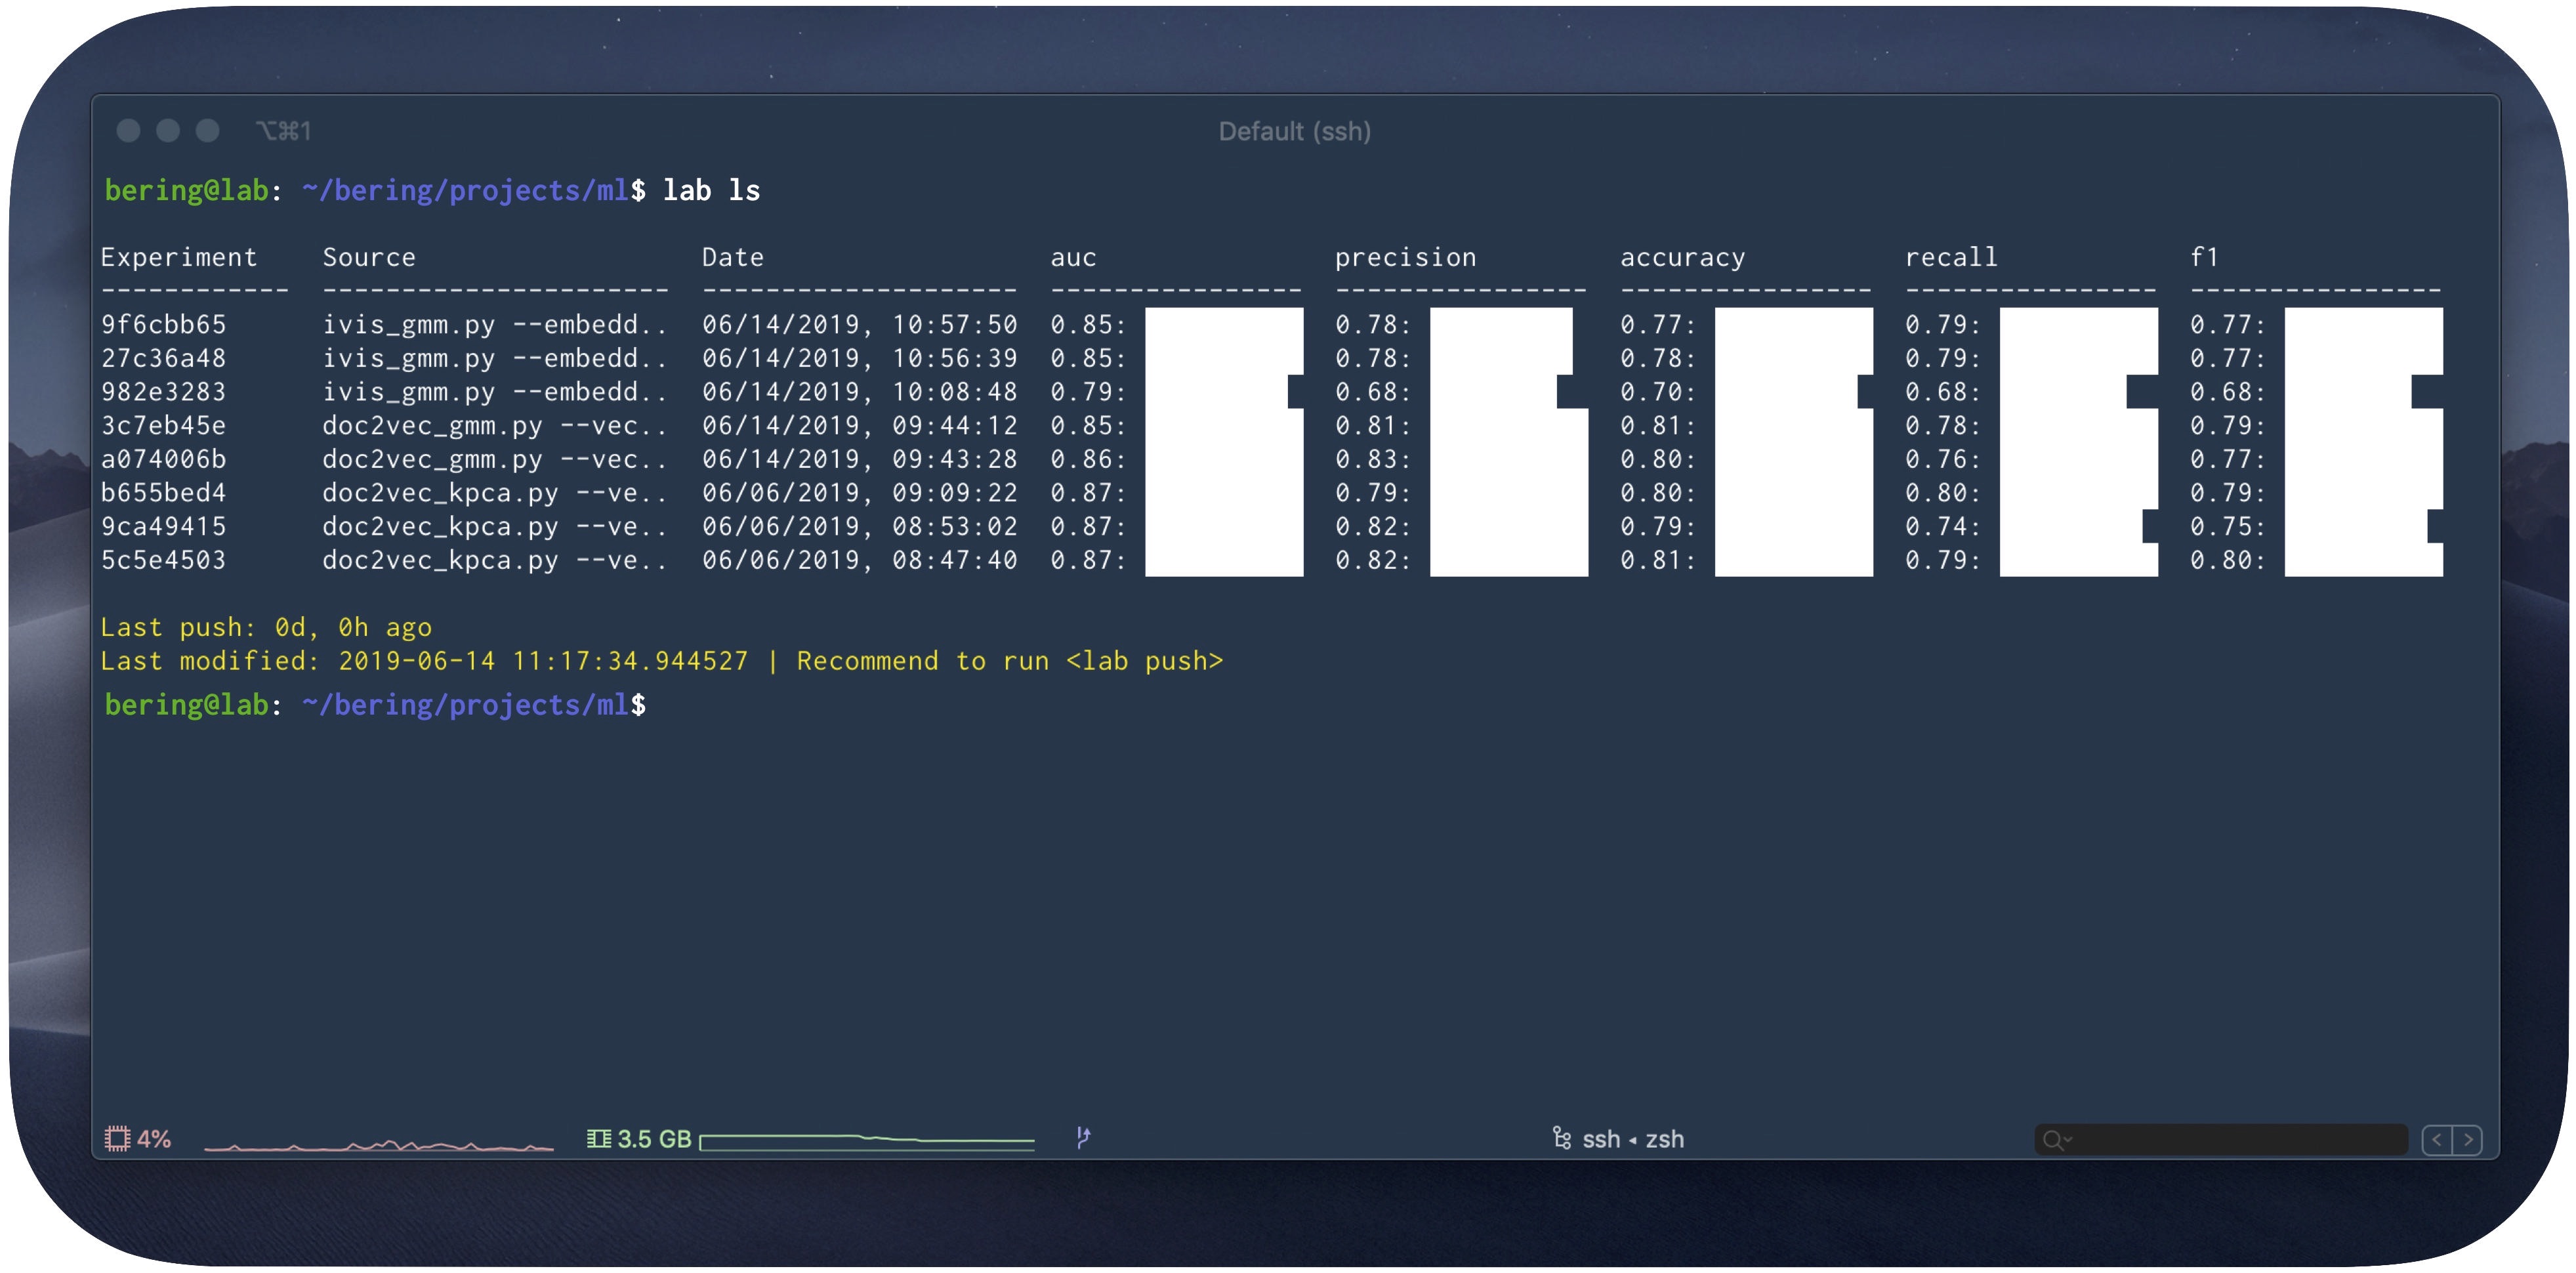Click experiment ID a074006b
2576x1273 pixels.
[x=163, y=459]
